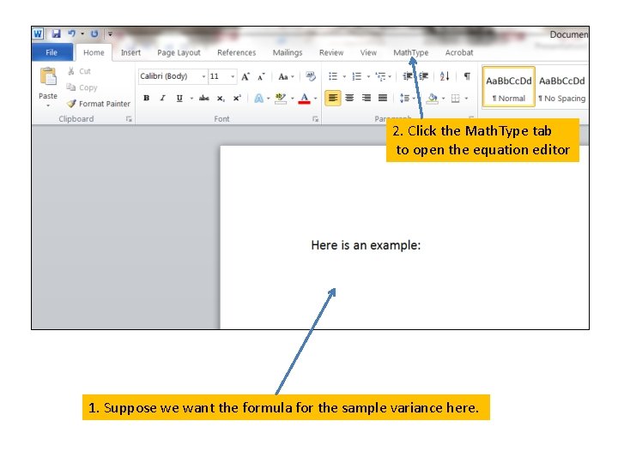Apply Text Effects glowing A icon

click(x=258, y=98)
